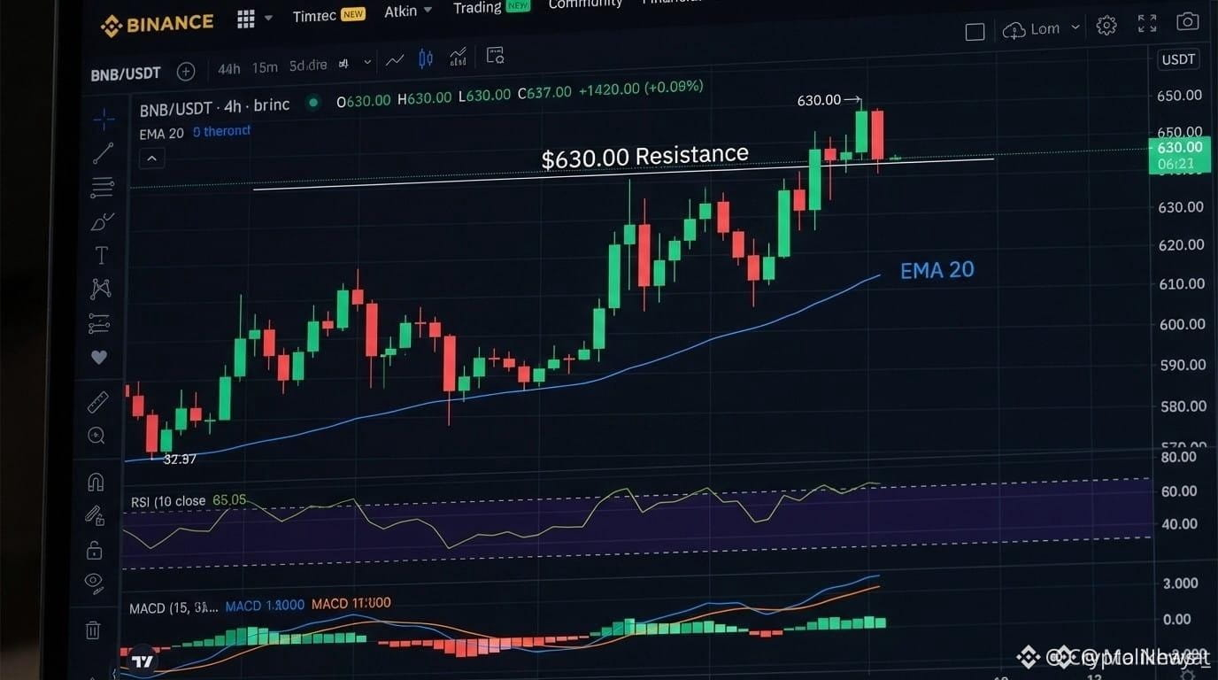1218x680 pixels.
Task: Open the pattern drawing tool
Action: point(101,289)
